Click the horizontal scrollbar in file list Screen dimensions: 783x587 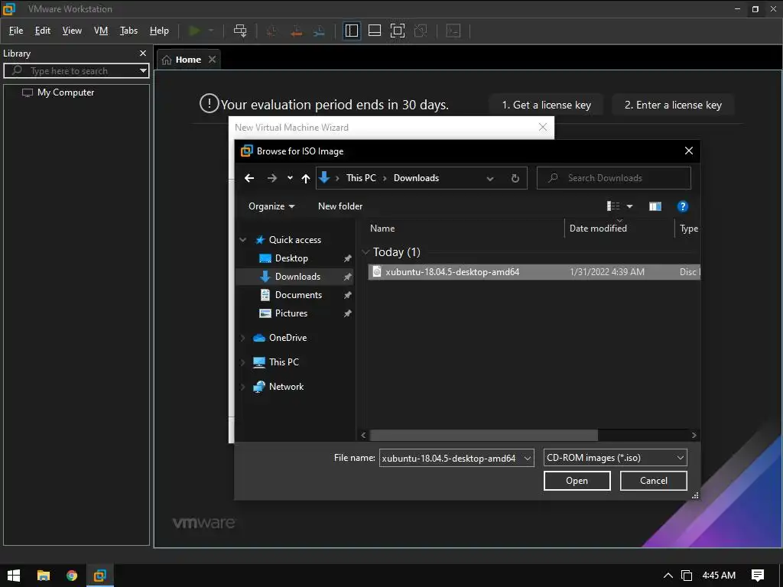(x=483, y=435)
